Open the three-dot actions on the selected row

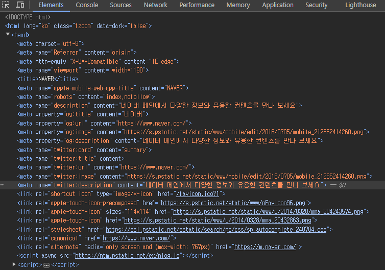point(2,185)
